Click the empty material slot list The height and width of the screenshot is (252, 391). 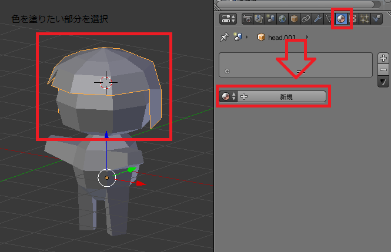[296, 65]
